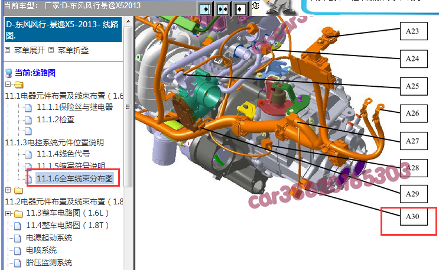Open 电喷系统 page

point(41,250)
